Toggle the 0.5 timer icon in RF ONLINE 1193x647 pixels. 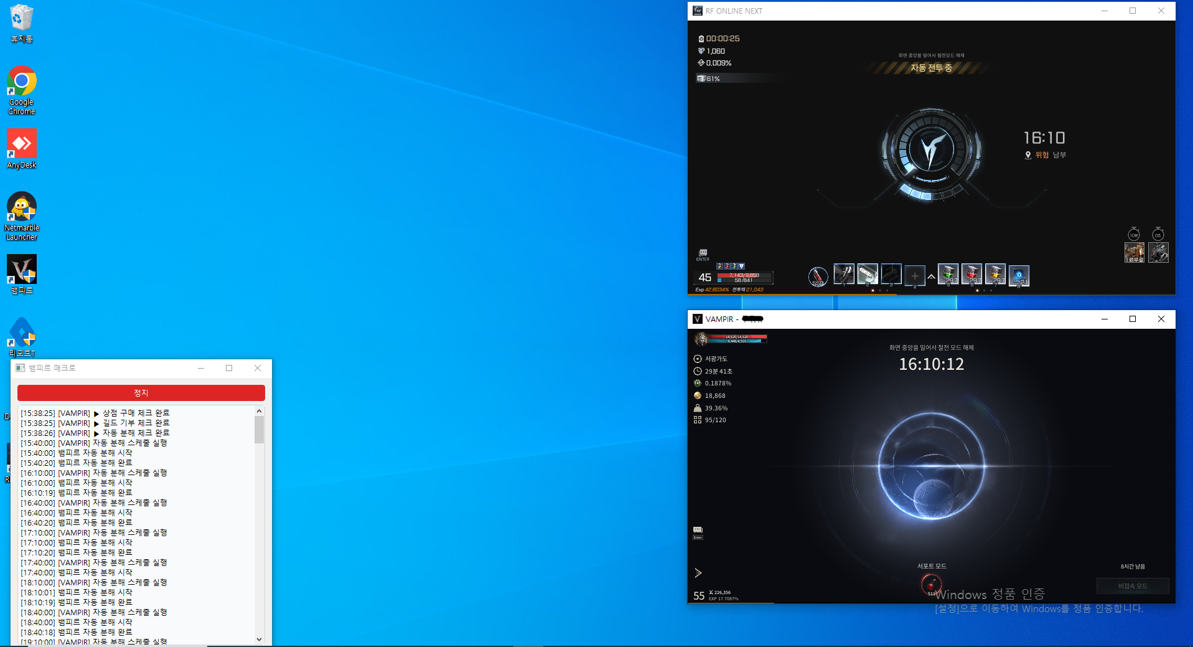click(x=1159, y=235)
